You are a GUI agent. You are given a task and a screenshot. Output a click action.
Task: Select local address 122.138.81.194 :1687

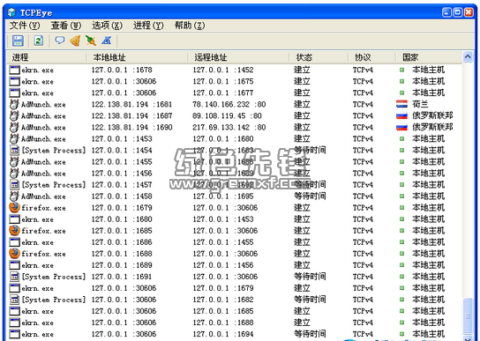[131, 116]
